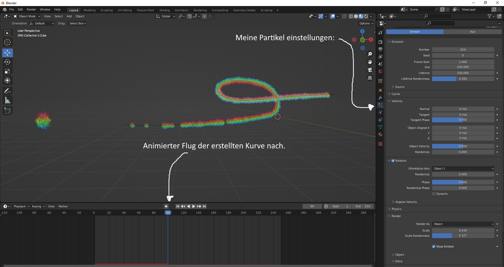Open the Orientation Axis dropdown
Screen dimensions: 504x267
(x=463, y=169)
